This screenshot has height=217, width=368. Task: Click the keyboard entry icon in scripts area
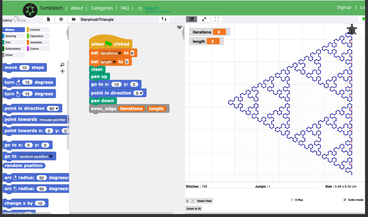pos(179,27)
